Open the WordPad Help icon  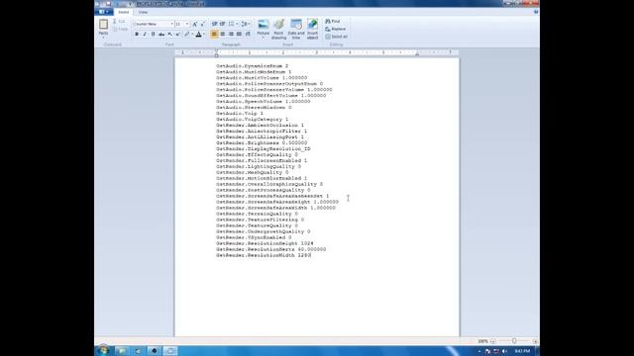pos(536,12)
